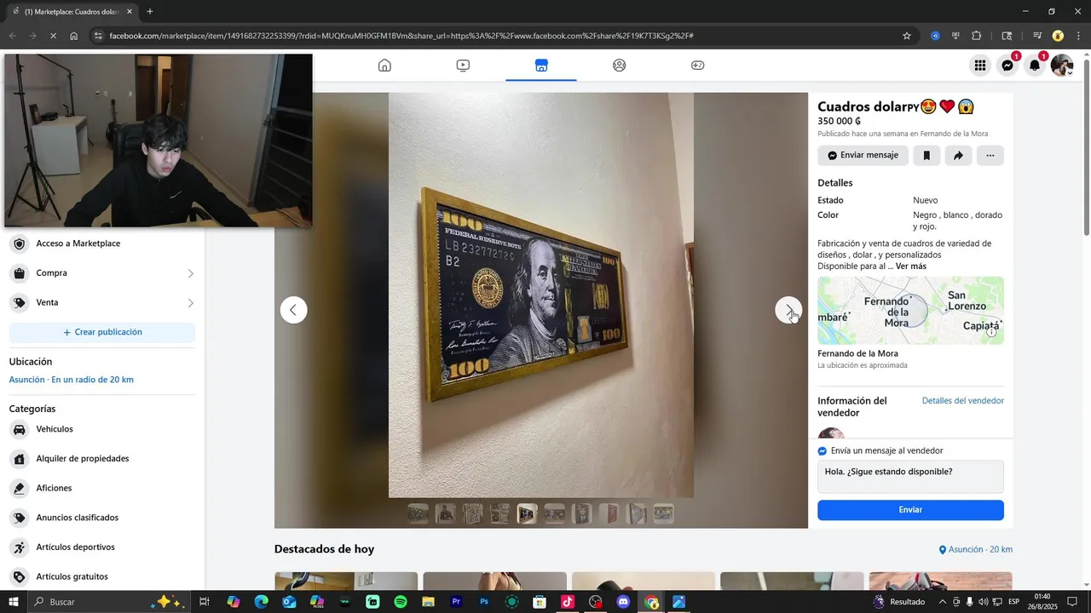Image resolution: width=1091 pixels, height=613 pixels.
Task: Open a new browser tab with plus
Action: 150,11
